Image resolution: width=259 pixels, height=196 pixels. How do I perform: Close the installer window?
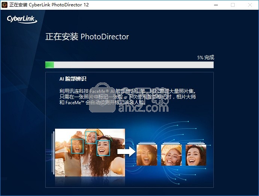click(250, 5)
